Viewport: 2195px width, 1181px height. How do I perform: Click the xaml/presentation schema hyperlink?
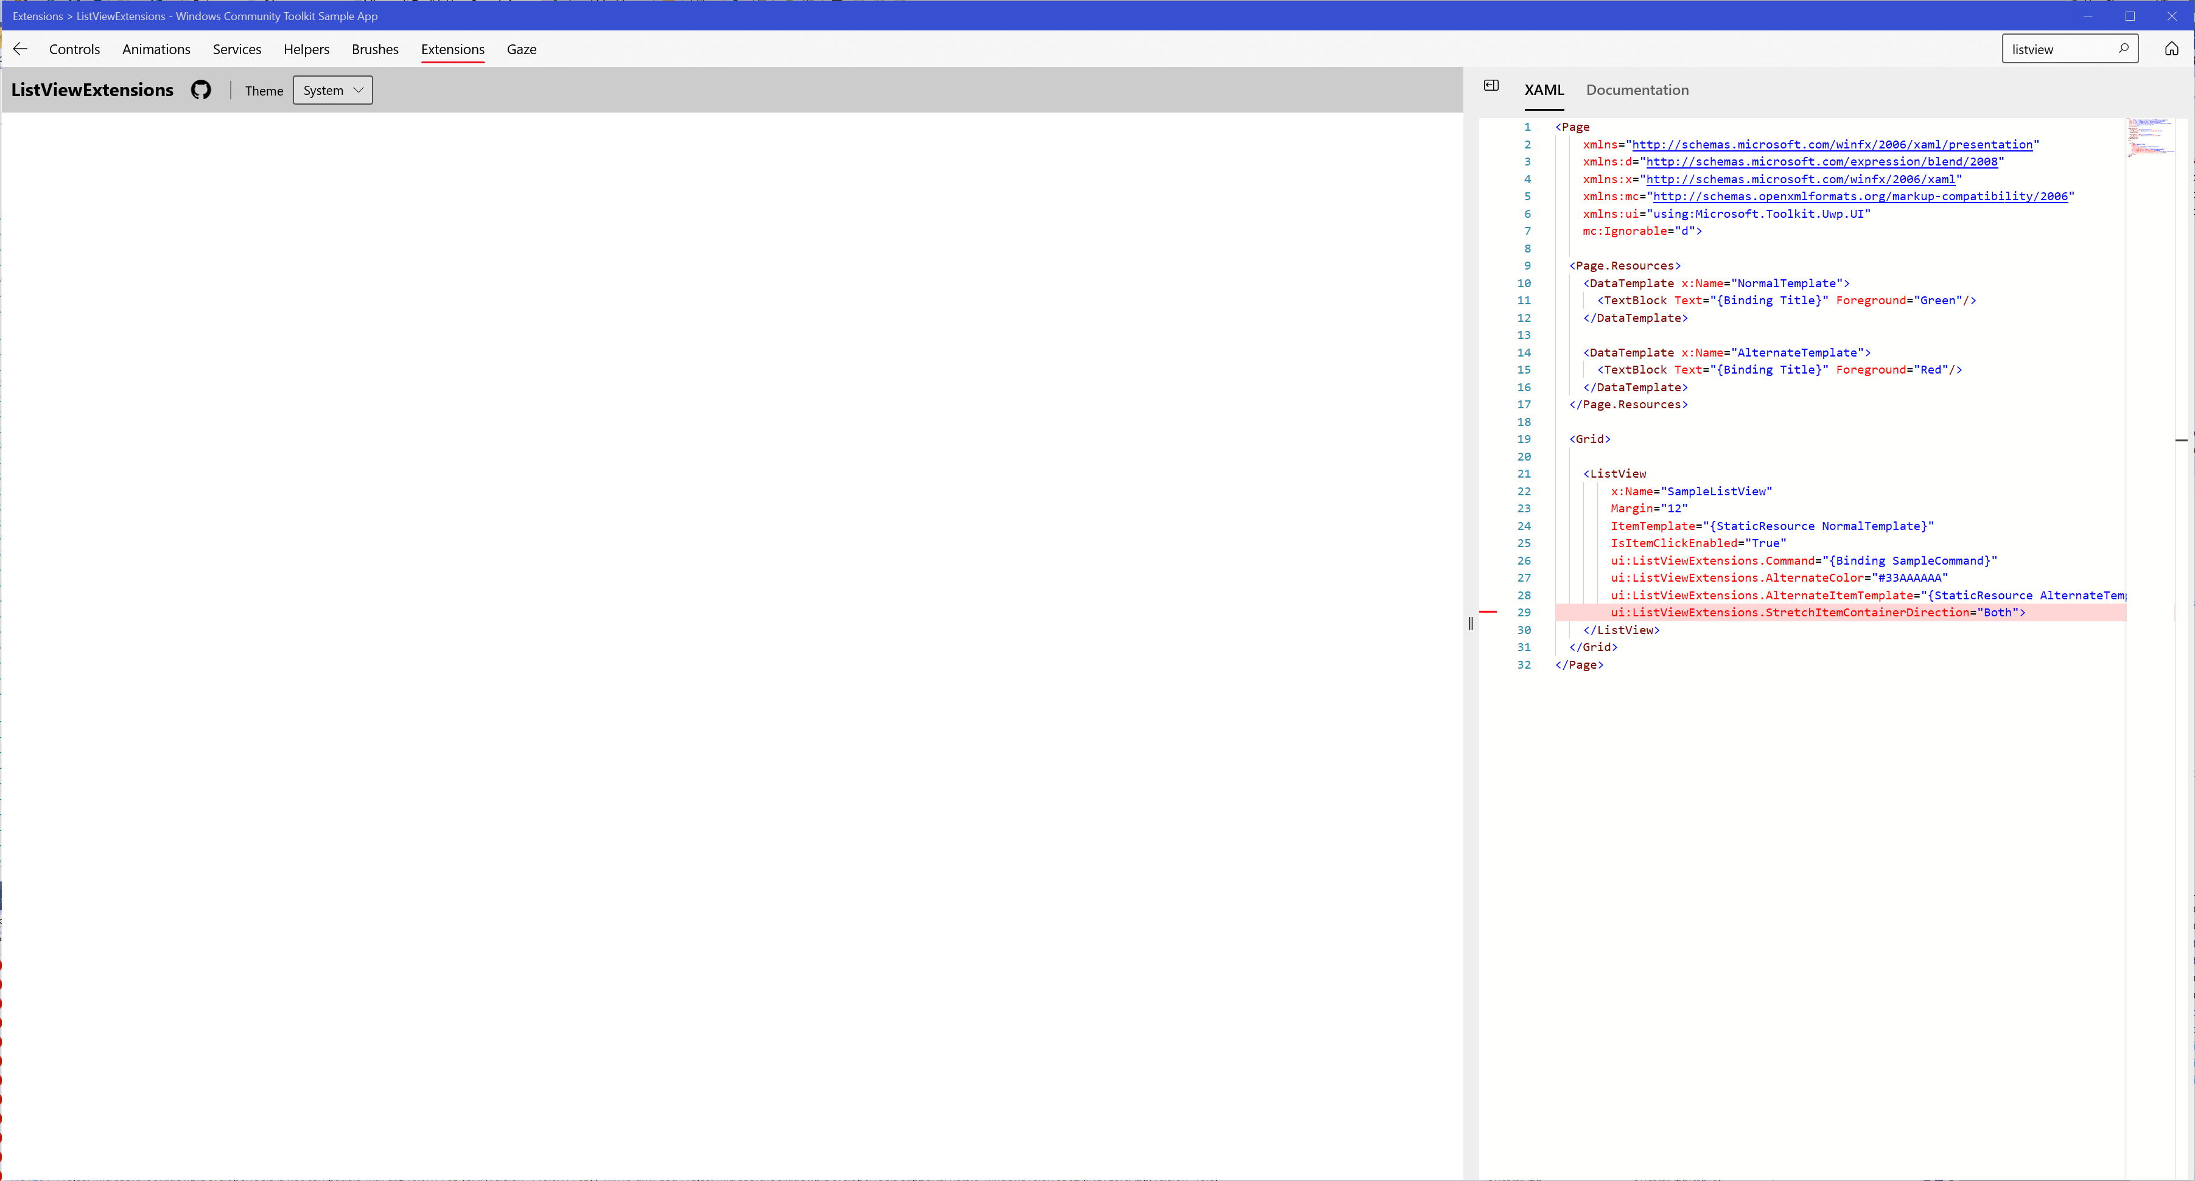1832,144
